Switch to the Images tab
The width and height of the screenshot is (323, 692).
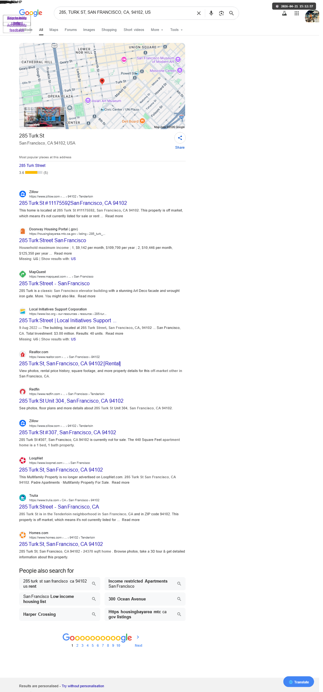click(89, 30)
